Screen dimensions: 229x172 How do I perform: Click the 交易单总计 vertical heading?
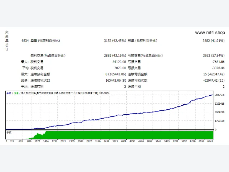[x=7, y=40]
